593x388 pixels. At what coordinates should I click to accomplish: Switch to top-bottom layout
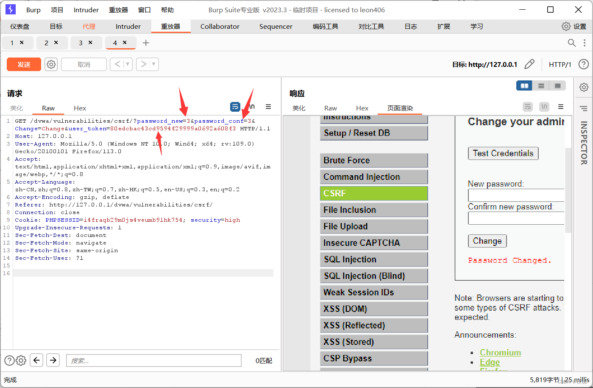click(x=541, y=86)
